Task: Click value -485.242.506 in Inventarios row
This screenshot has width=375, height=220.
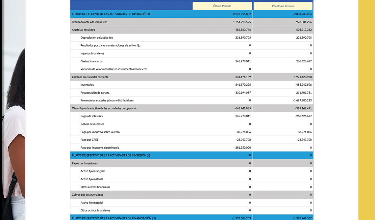Action: click(x=304, y=85)
